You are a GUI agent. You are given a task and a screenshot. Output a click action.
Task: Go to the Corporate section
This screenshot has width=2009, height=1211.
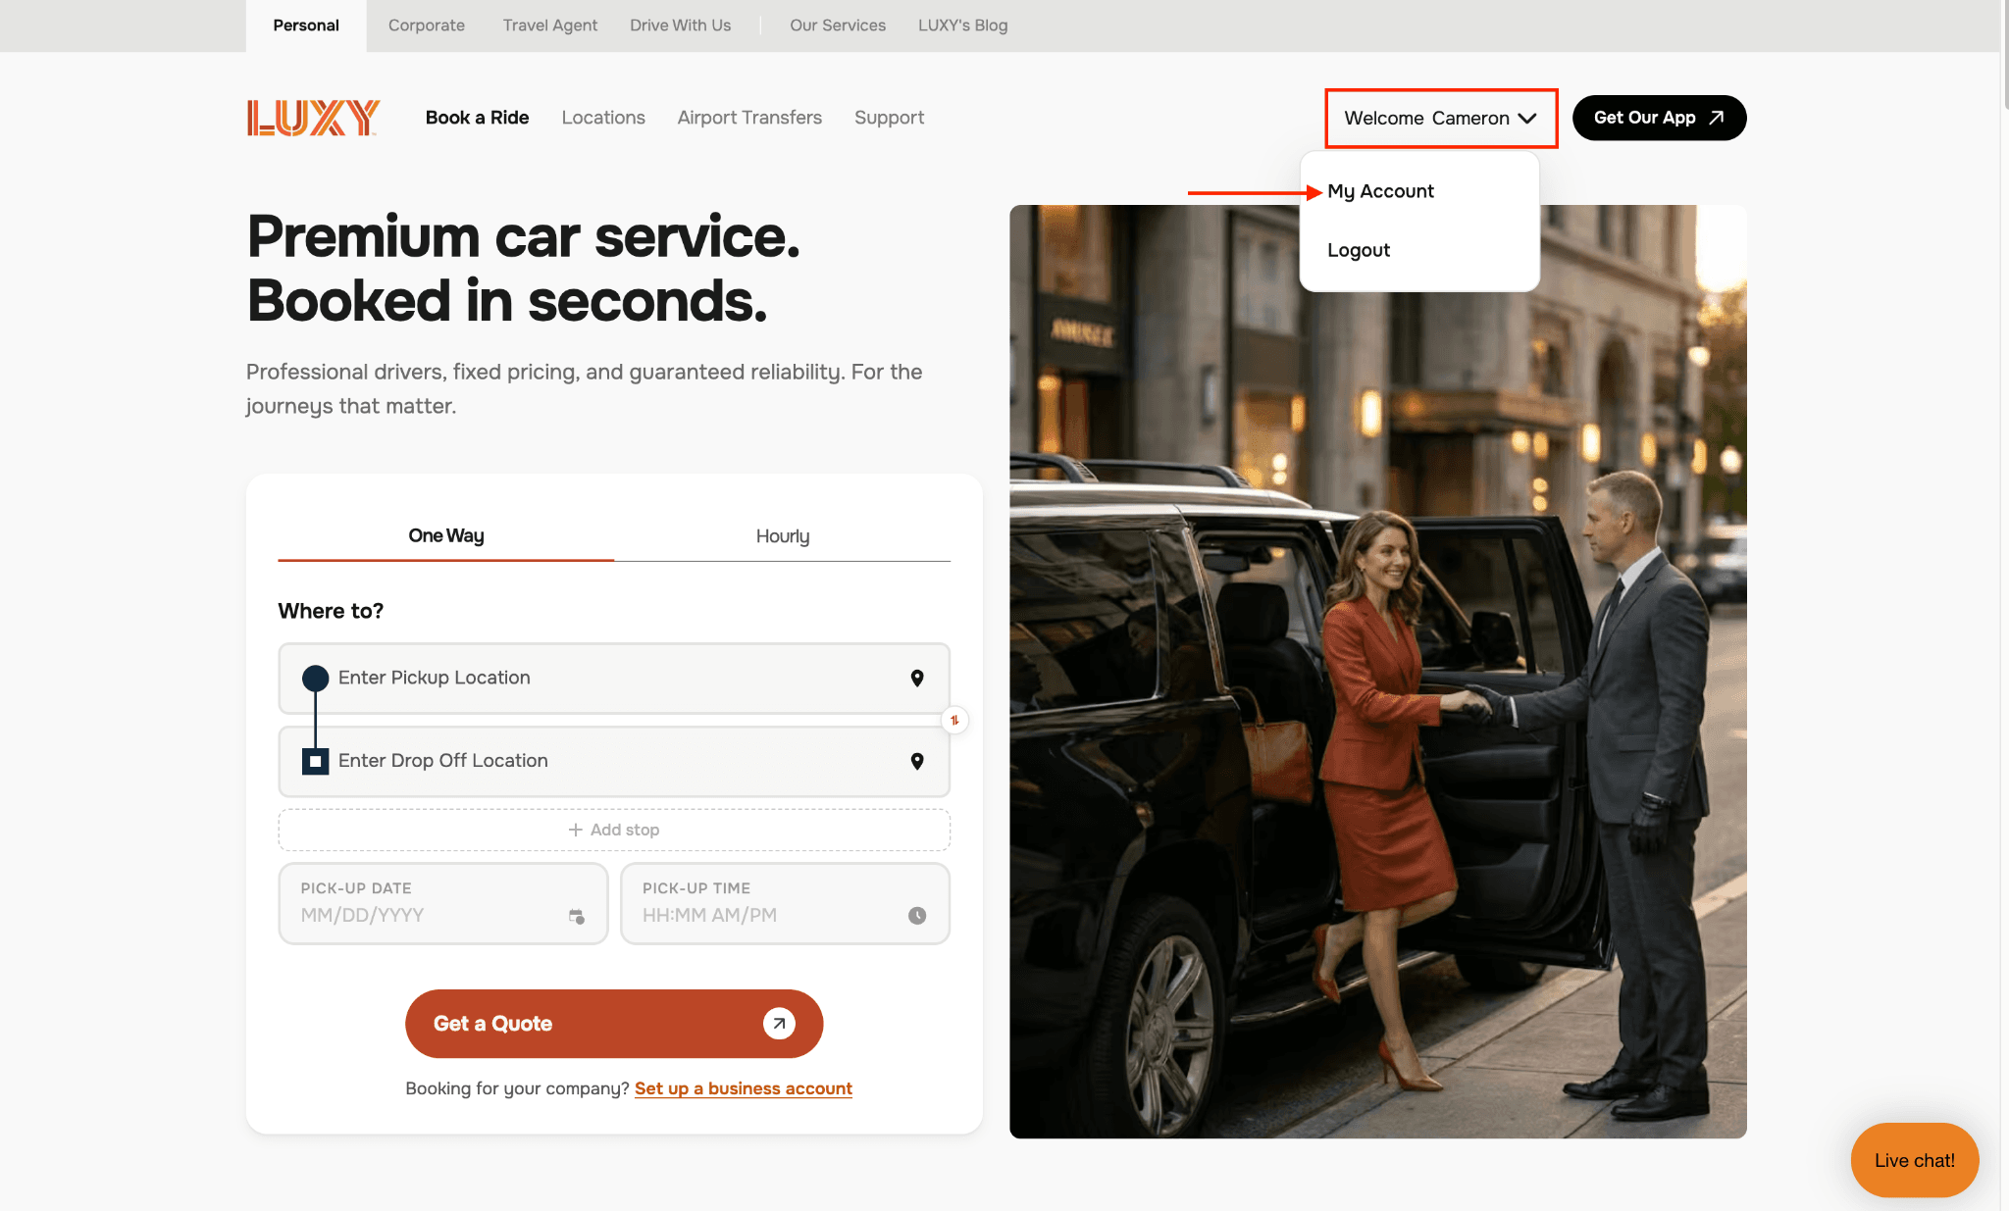(427, 25)
